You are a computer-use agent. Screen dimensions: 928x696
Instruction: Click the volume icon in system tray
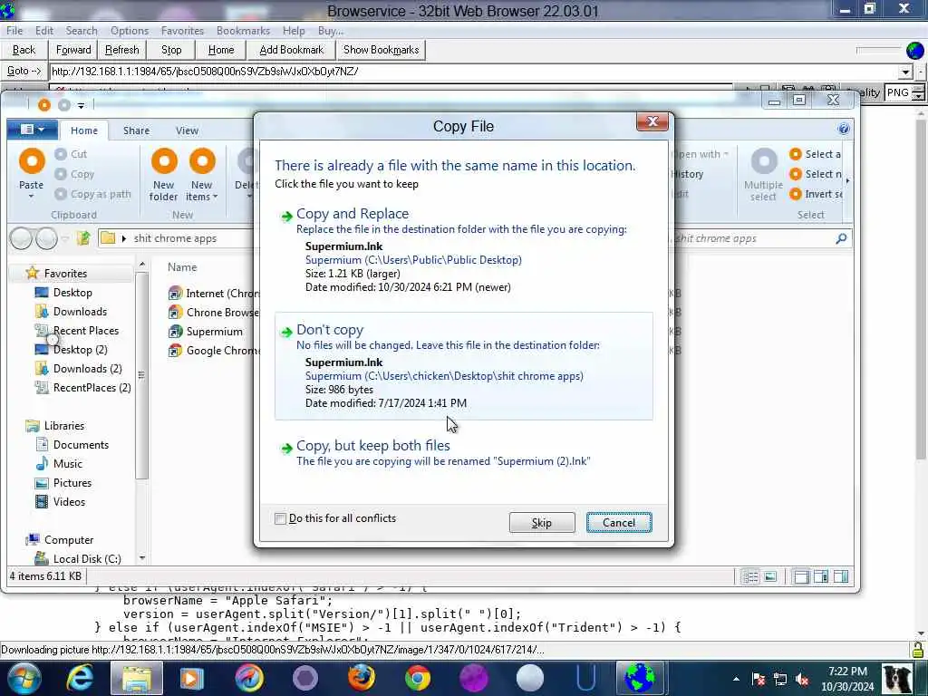(802, 680)
